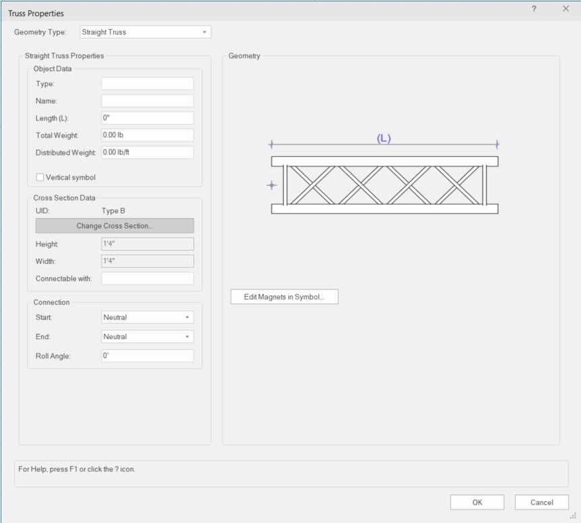Expand the End connection dropdown
The image size is (581, 523).
tap(147, 337)
